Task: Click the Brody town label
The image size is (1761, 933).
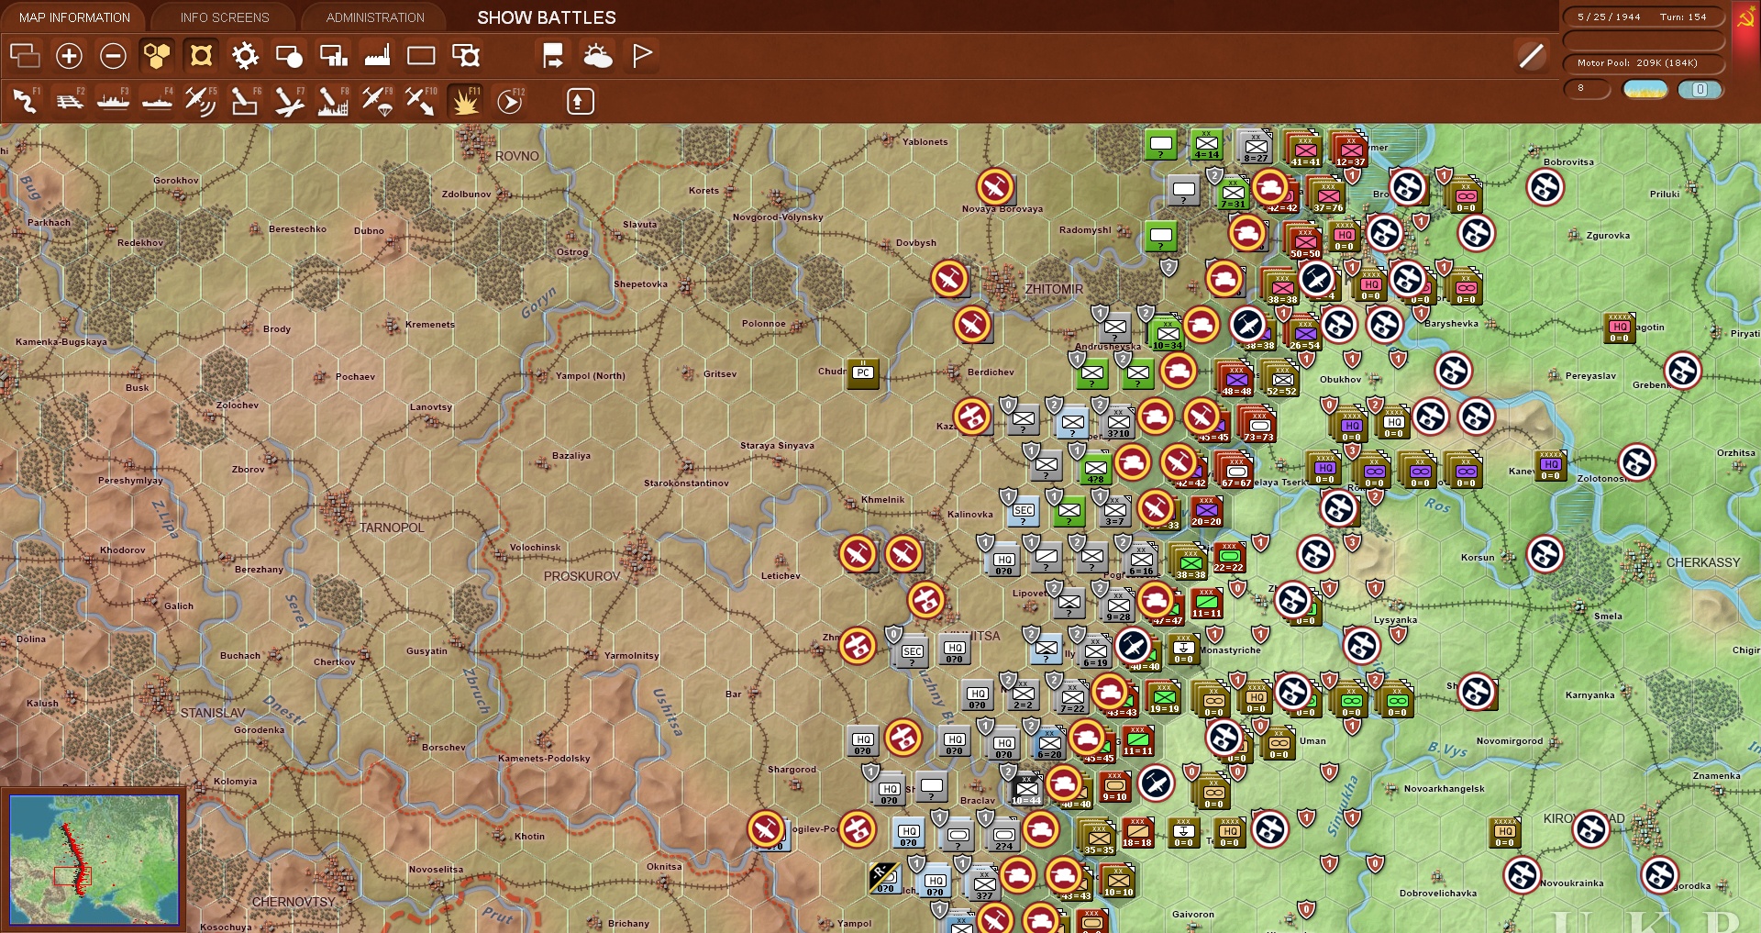Action: [x=277, y=329]
